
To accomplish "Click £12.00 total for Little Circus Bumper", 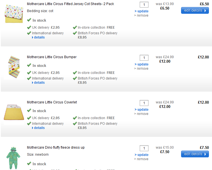I will coord(203,57).
